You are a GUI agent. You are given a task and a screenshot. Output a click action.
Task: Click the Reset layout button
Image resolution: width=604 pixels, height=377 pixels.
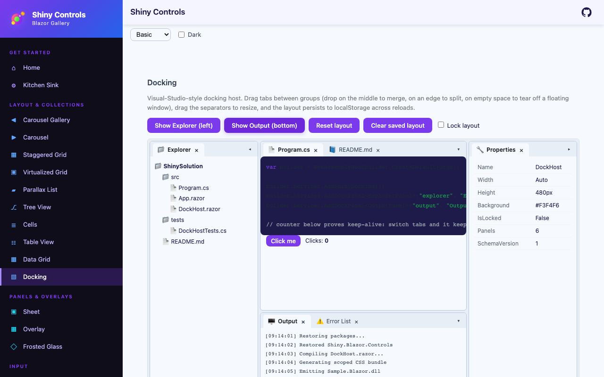[x=334, y=125]
